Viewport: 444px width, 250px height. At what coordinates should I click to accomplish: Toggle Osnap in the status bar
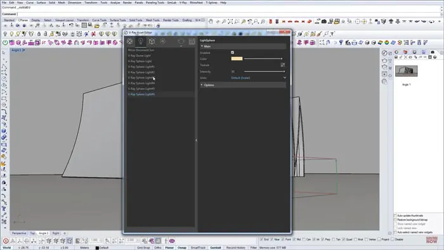tap(182, 247)
